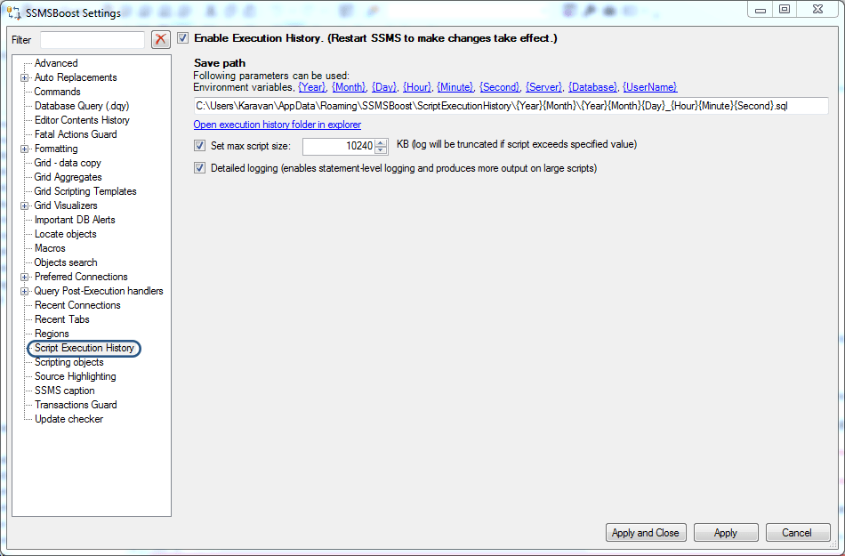Screen dimensions: 845x556
Task: Select the Grid Visualizers tree item
Action: 66,205
